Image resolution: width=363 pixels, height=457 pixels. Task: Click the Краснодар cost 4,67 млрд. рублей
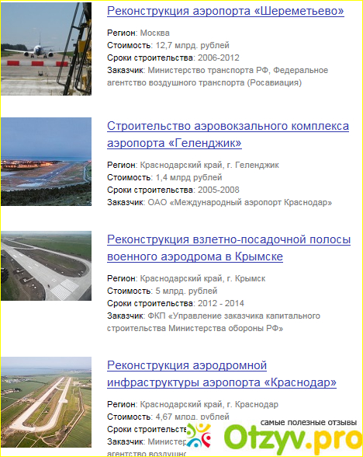(x=192, y=417)
